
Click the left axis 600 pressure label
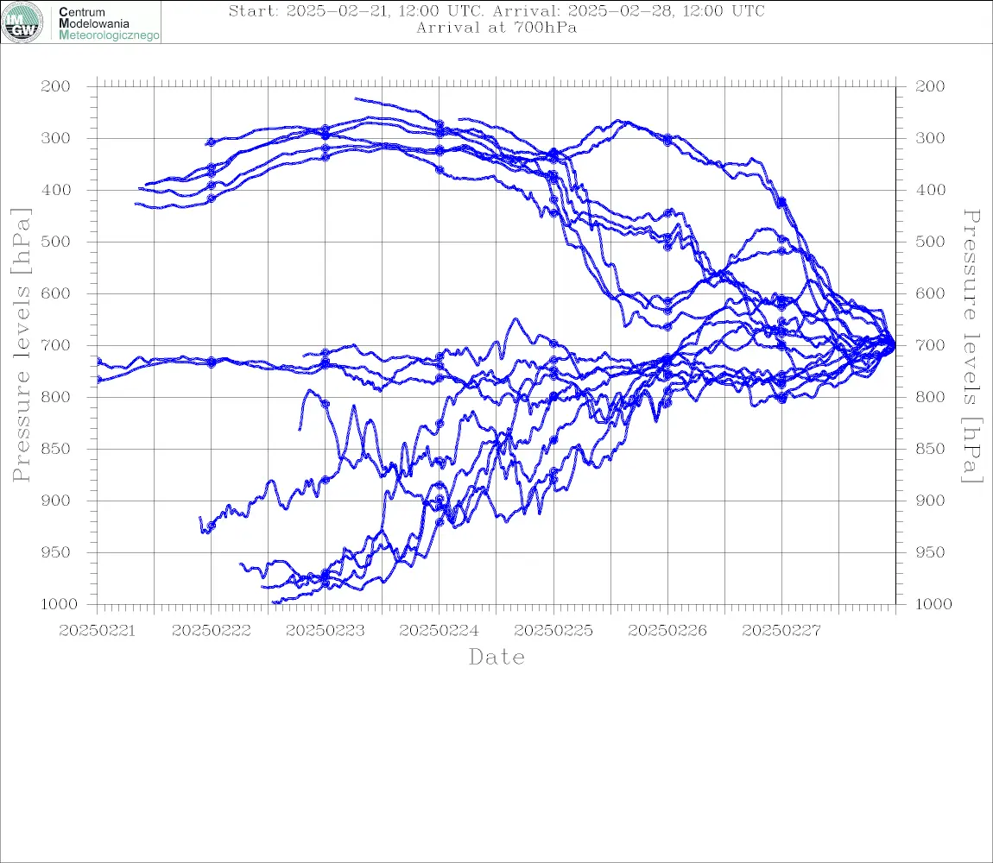point(55,293)
